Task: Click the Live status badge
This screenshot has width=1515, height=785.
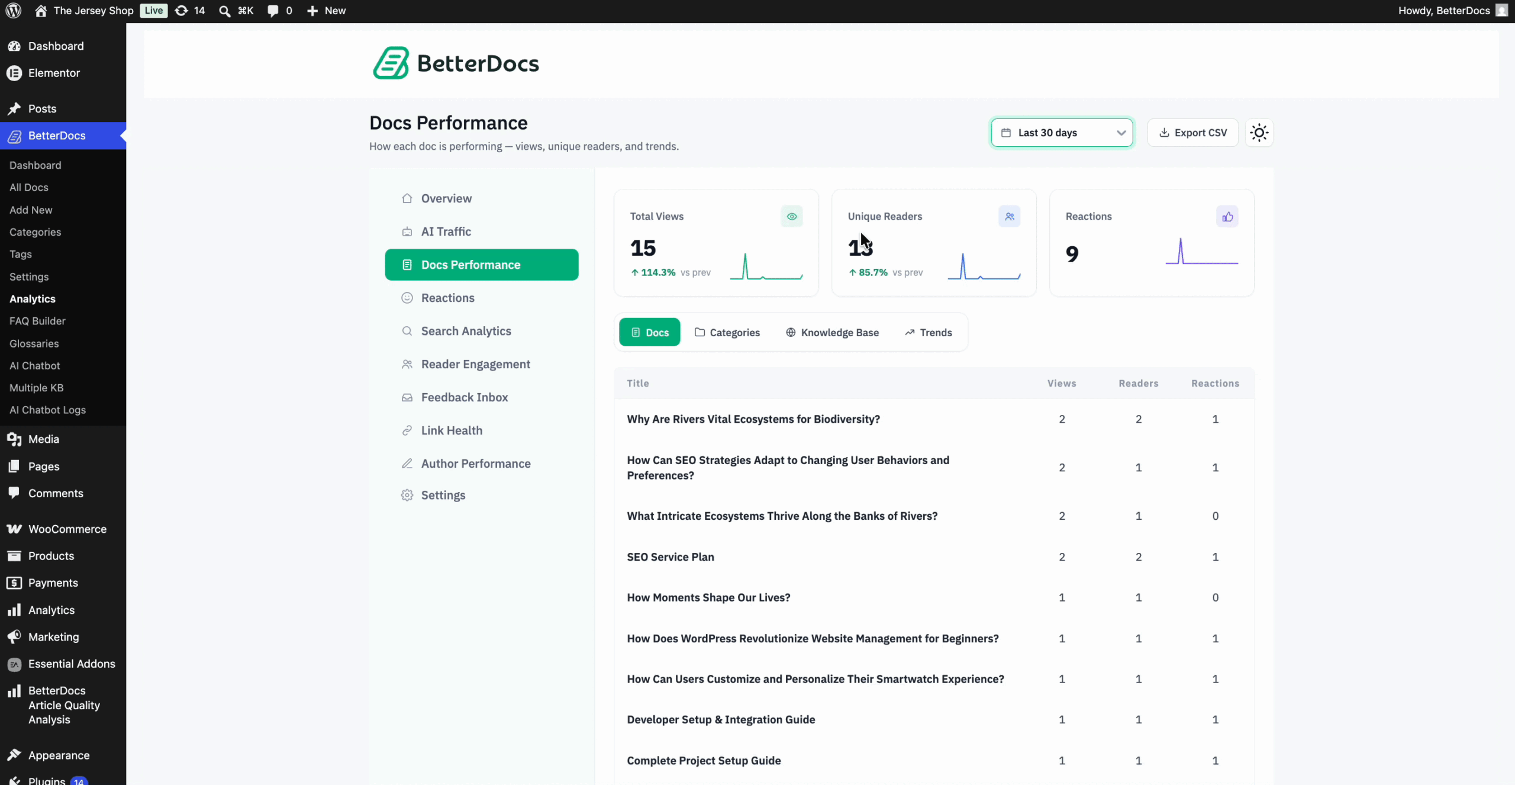Action: pos(154,11)
